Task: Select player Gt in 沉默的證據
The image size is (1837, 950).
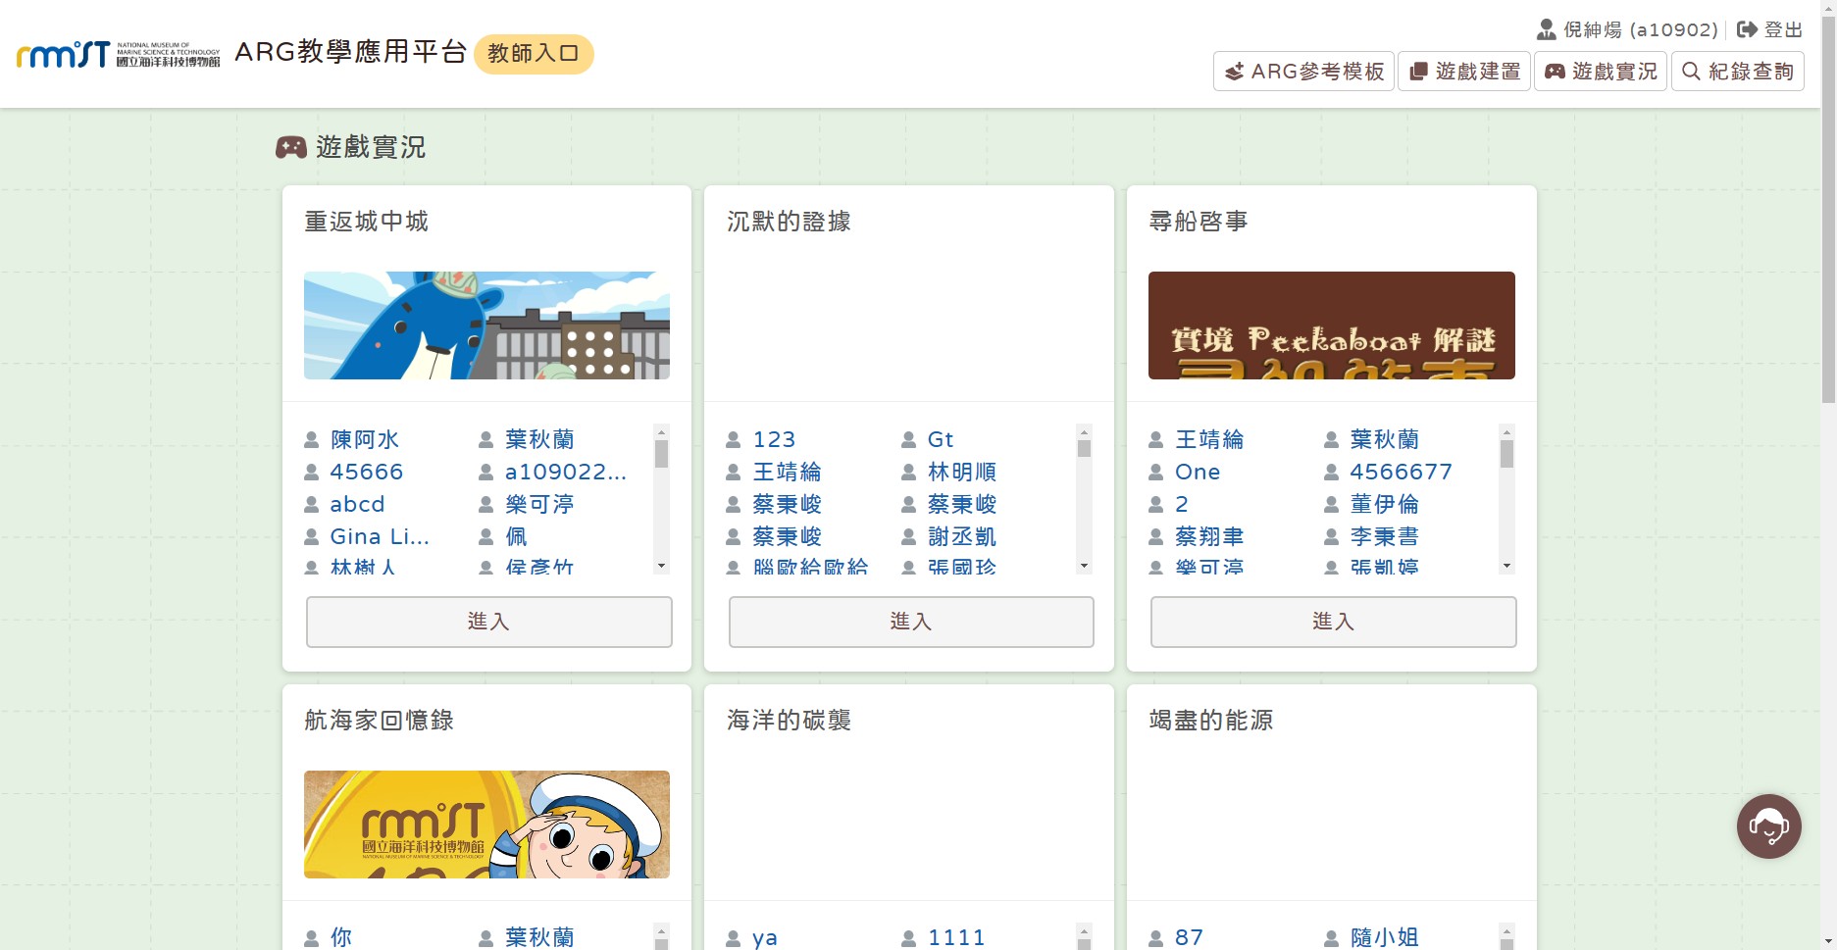Action: pos(941,440)
